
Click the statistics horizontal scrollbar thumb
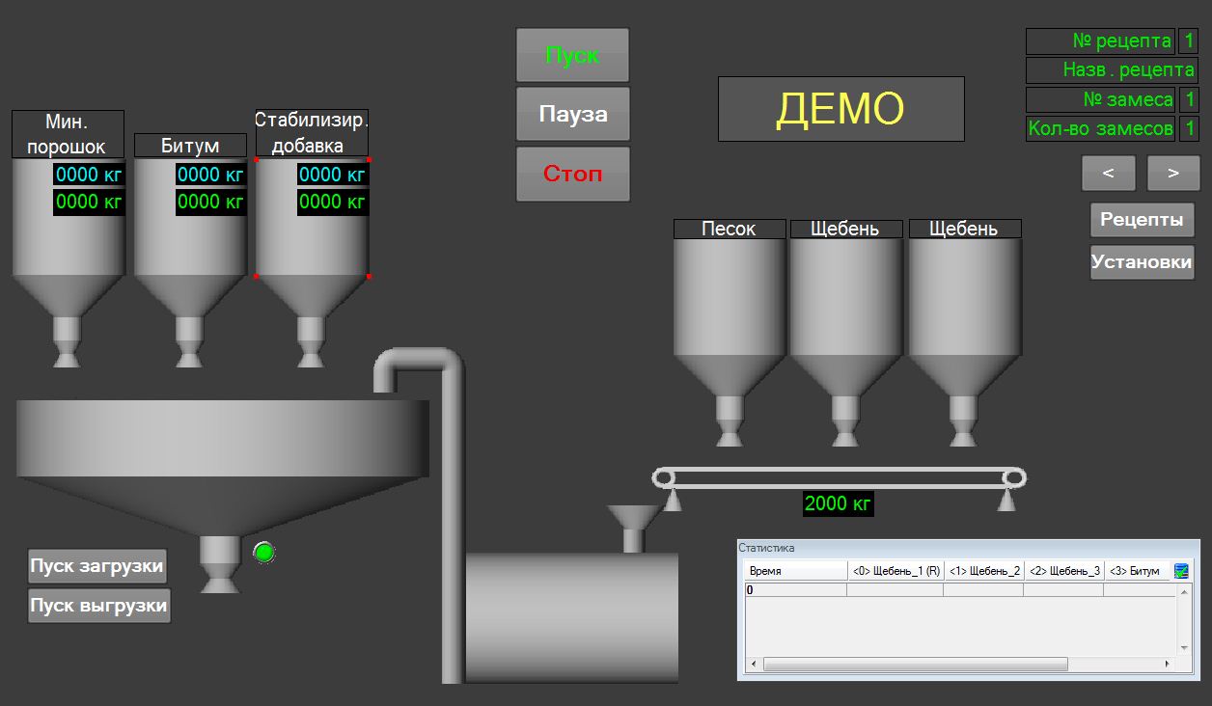click(915, 665)
